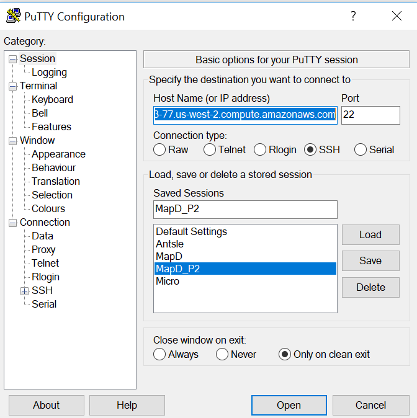
Task: Delete the selected saved session
Action: (x=370, y=288)
